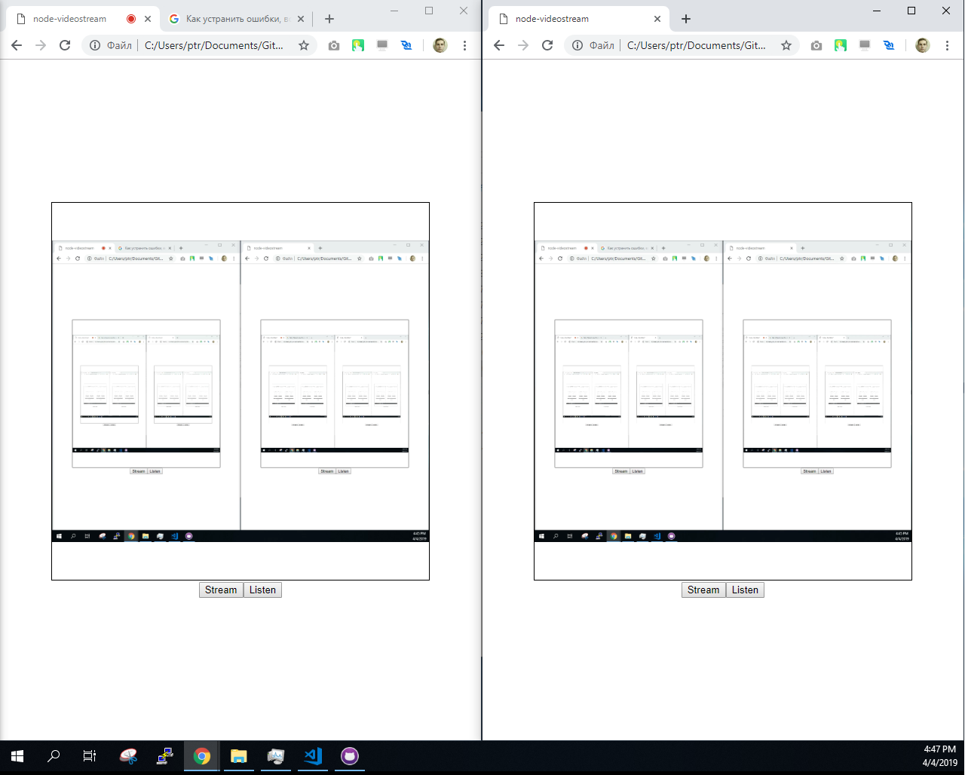
Task: Click the address bar URL in right window
Action: point(697,45)
